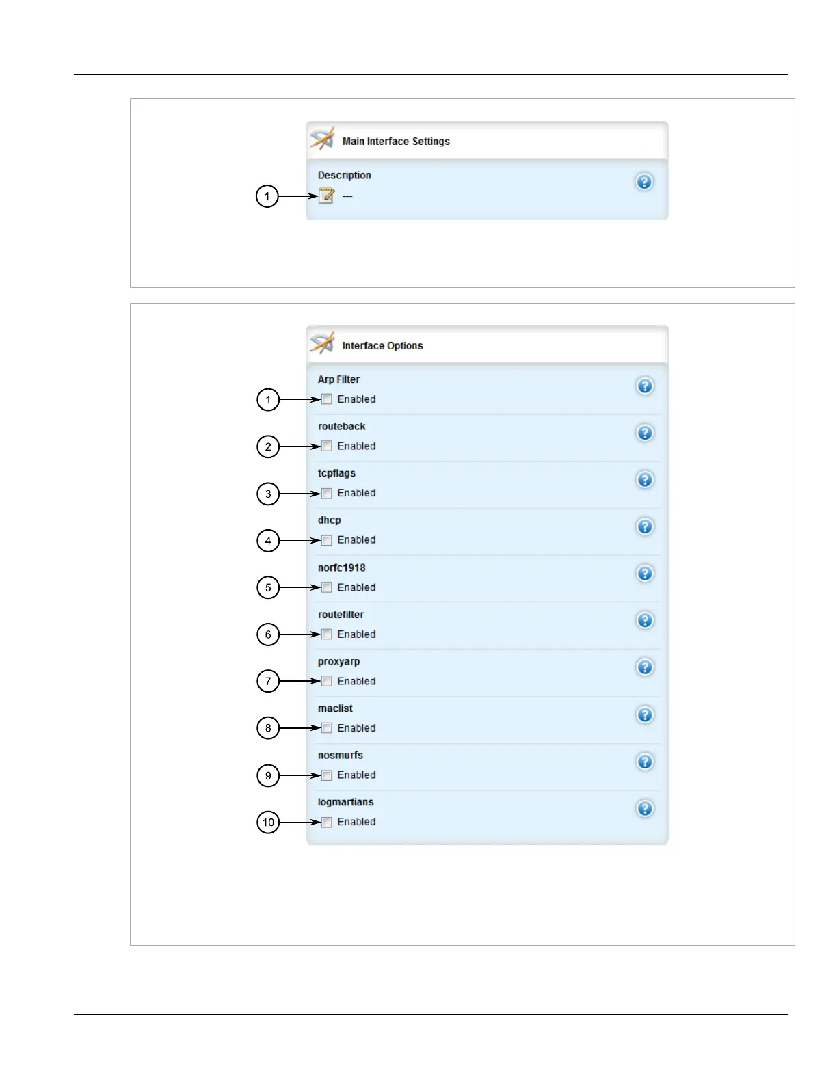Show help for routeback option

pos(644,433)
